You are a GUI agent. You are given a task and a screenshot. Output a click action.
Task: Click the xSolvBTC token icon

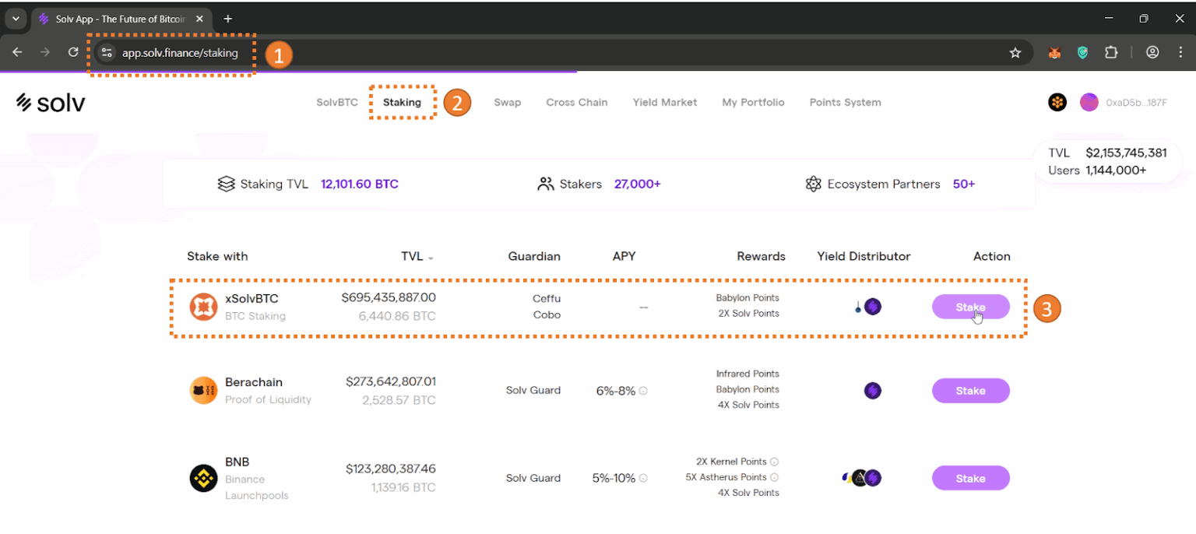(204, 307)
